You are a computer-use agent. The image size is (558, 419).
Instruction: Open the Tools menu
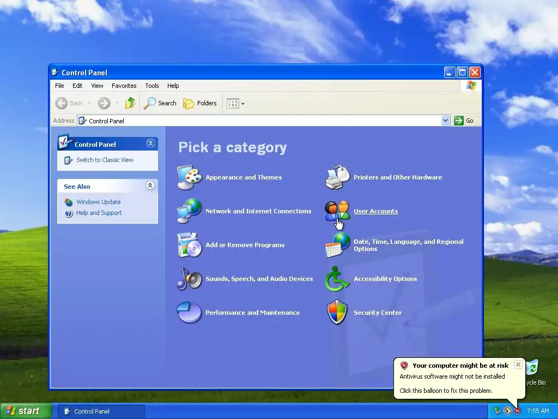pos(152,86)
